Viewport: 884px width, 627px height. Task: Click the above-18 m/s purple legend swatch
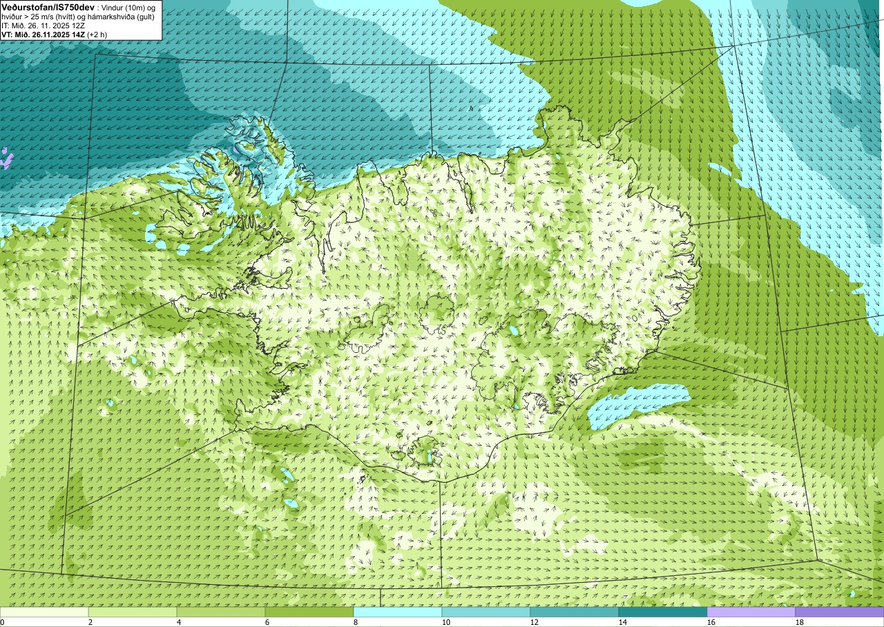point(840,612)
